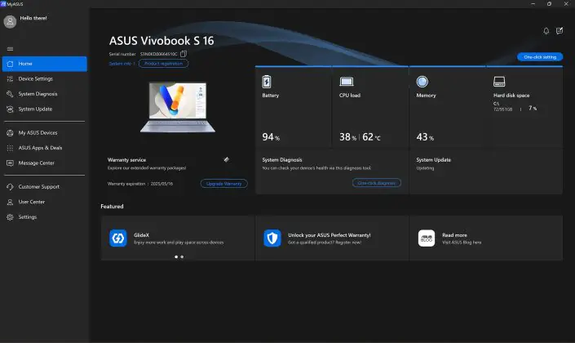This screenshot has height=343, width=575.
Task: Copy the serial number with the copy icon
Action: [184, 54]
